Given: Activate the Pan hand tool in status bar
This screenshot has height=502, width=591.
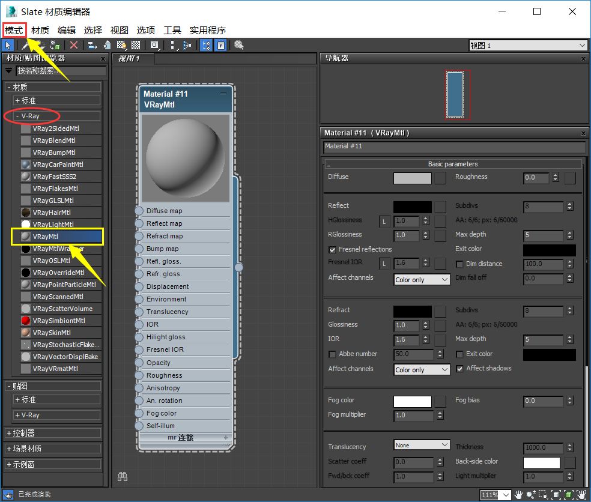Looking at the screenshot, I should pos(519,494).
